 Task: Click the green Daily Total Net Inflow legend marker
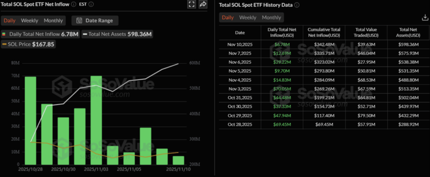tap(5, 34)
